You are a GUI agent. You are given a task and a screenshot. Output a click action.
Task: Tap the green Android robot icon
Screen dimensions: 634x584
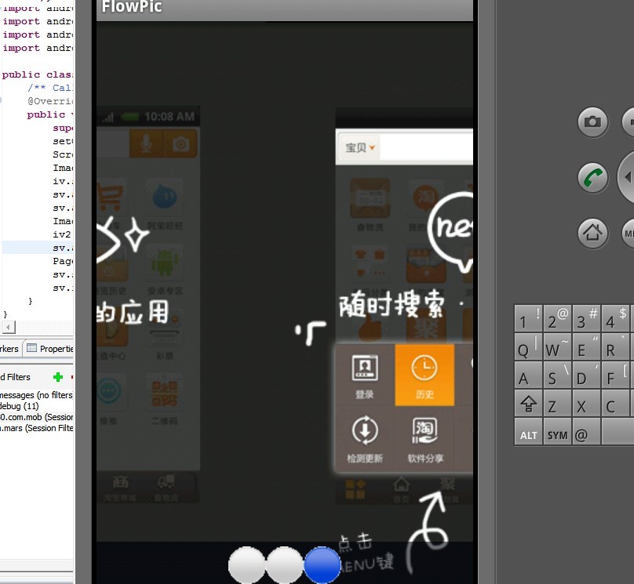pyautogui.click(x=165, y=263)
